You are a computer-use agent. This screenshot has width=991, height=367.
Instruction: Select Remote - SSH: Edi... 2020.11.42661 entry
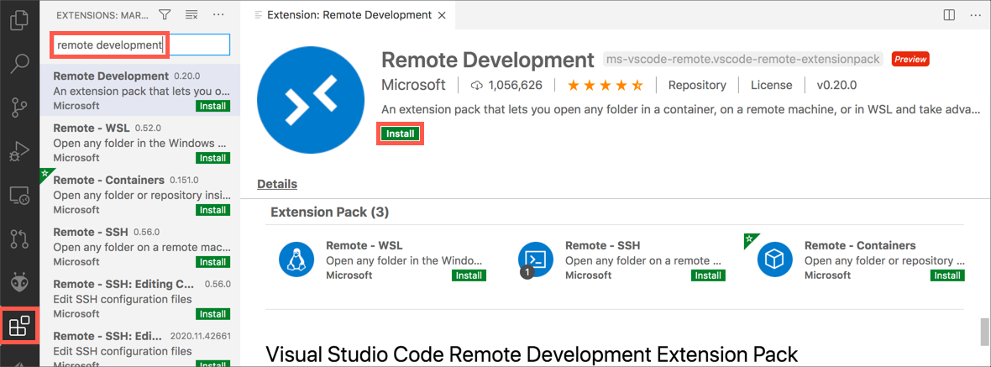139,345
